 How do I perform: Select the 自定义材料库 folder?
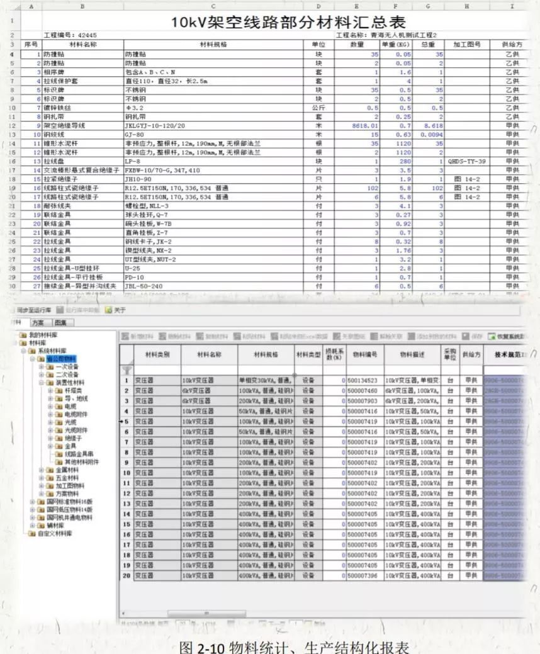click(x=50, y=534)
